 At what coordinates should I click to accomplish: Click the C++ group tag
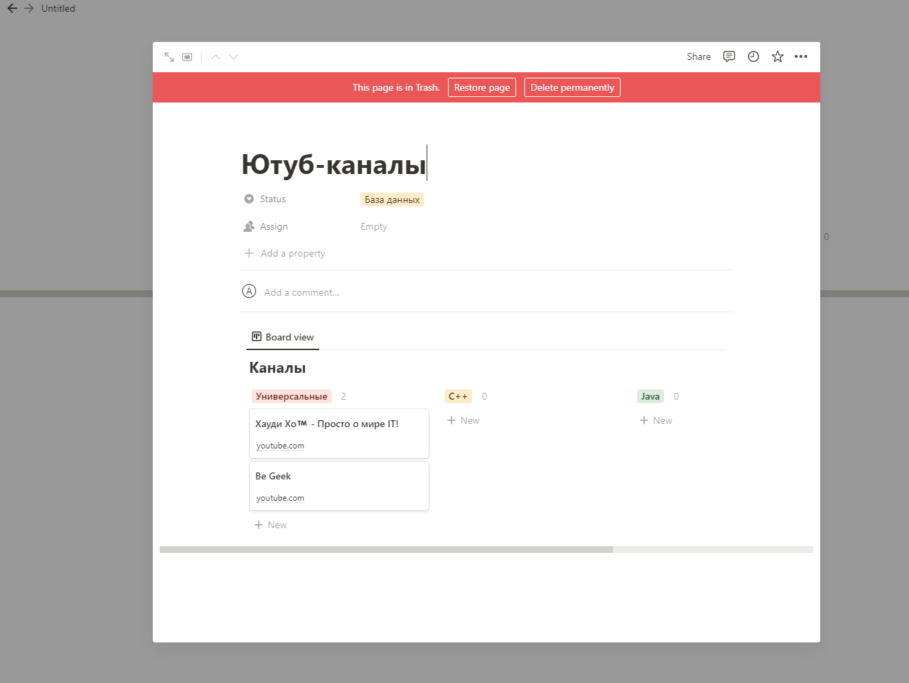[x=458, y=396]
